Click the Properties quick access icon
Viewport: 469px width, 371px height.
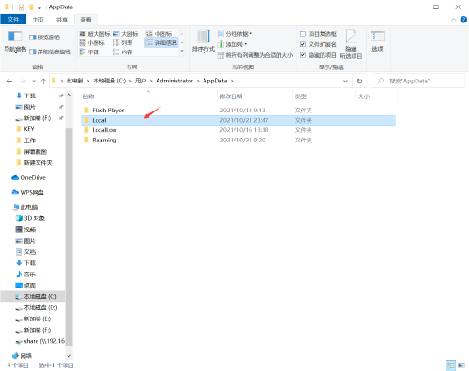tap(22, 7)
